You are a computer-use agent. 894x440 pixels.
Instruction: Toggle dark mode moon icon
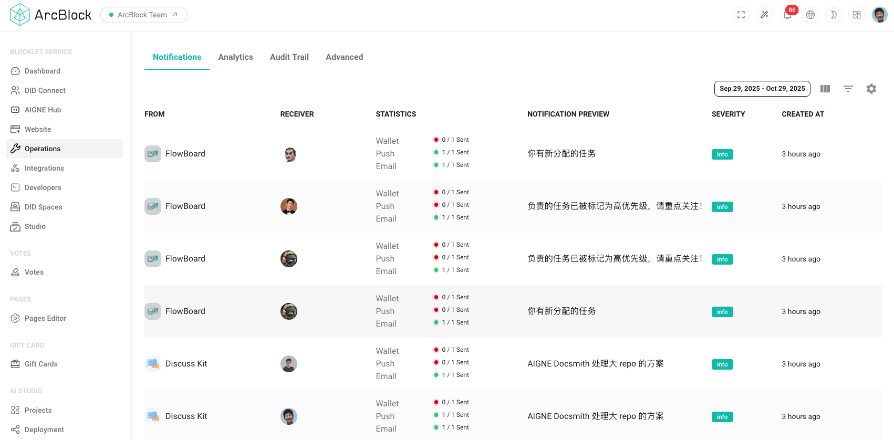click(834, 15)
